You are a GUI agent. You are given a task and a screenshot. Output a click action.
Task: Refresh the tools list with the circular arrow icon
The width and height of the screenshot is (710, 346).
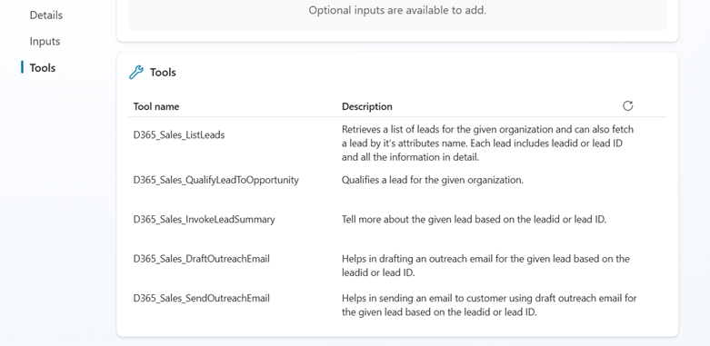point(627,106)
